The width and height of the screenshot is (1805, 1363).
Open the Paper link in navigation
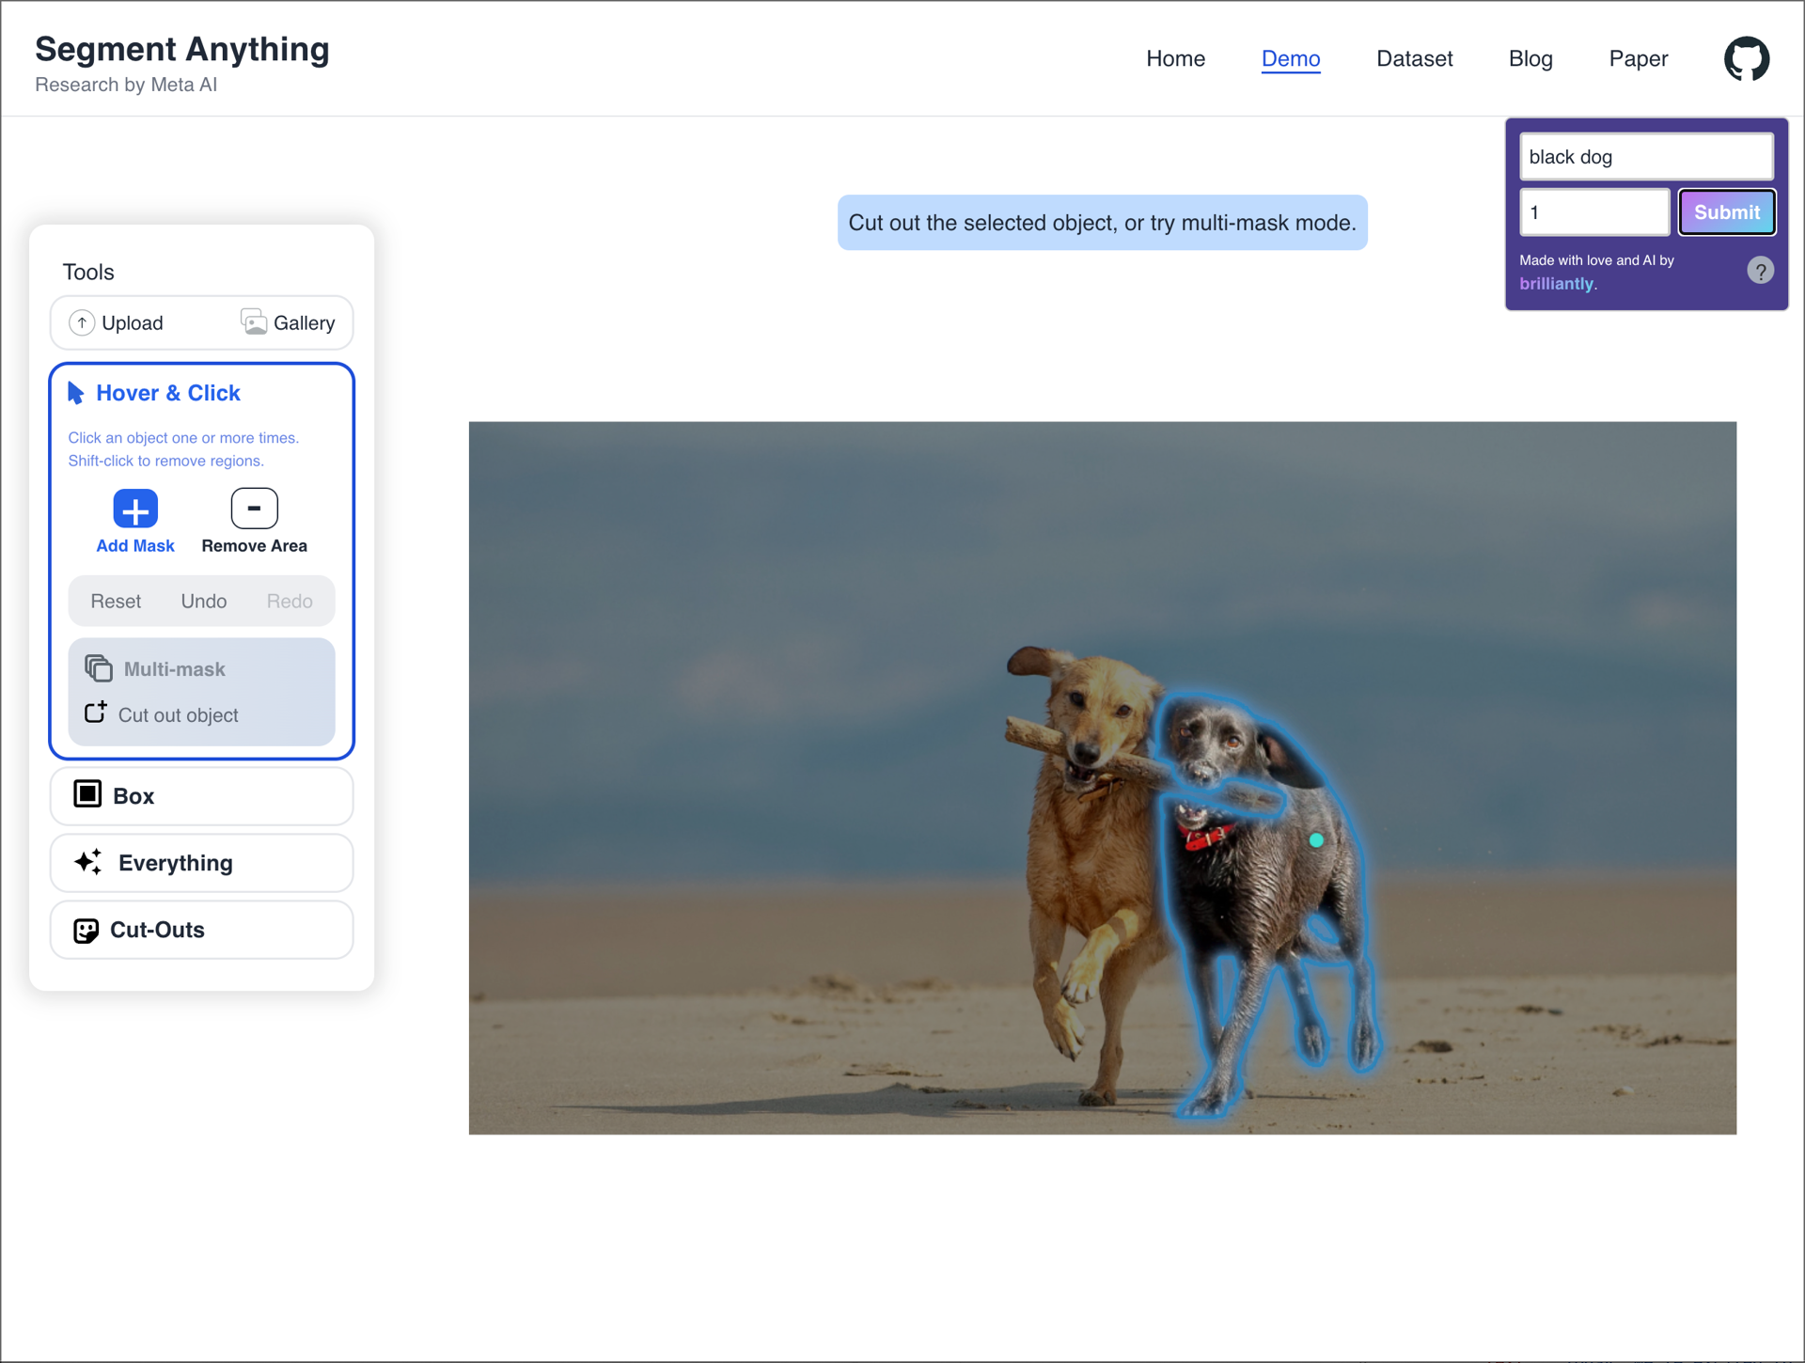(x=1638, y=58)
